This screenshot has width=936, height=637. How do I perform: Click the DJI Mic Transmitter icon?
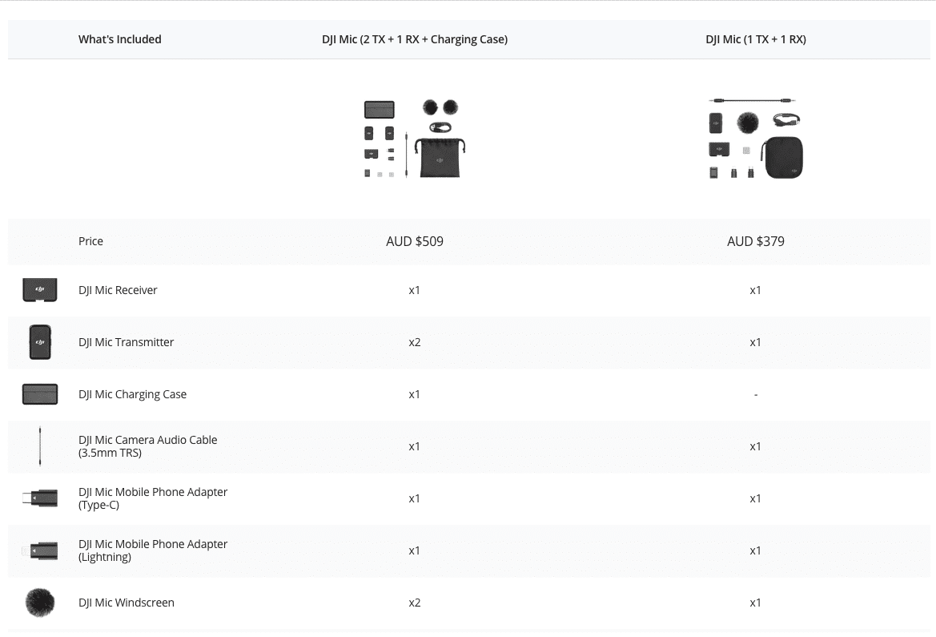tap(40, 342)
